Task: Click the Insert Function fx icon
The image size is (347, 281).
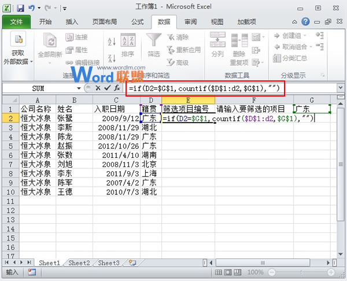Action: tap(116, 88)
